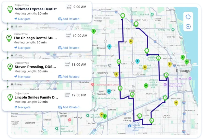Click the yellow pin near Bridgeport
The height and width of the screenshot is (140, 203).
point(176,103)
